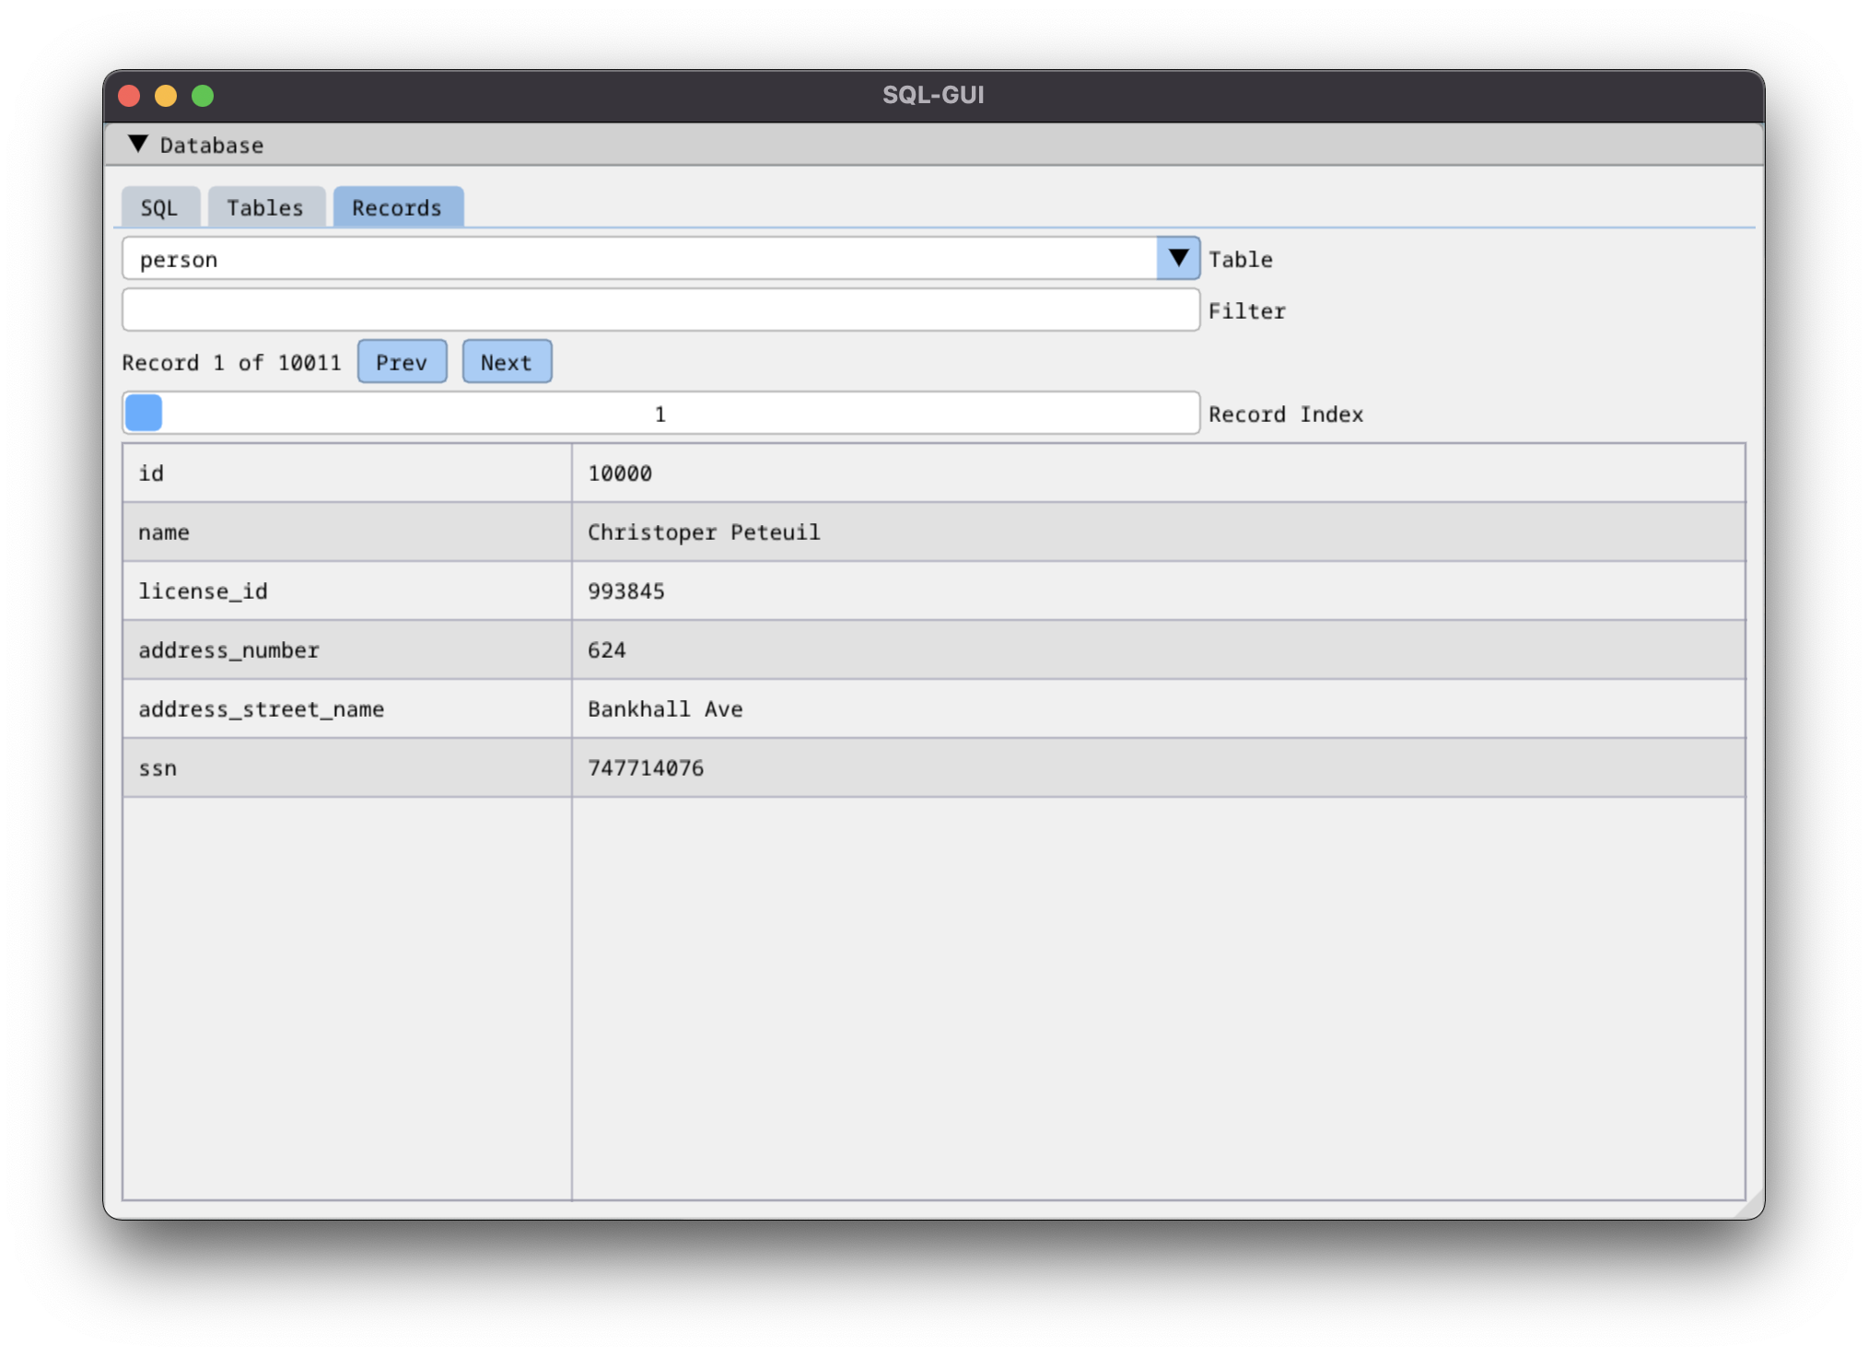Click the Next record button
The height and width of the screenshot is (1356, 1868).
505,363
